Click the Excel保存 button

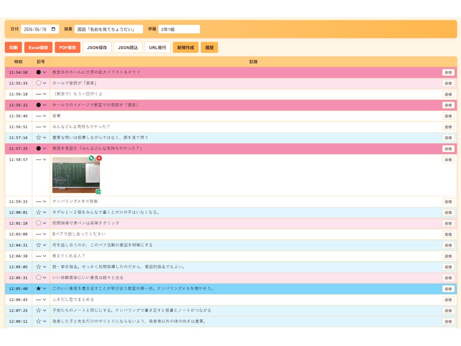[x=38, y=48]
